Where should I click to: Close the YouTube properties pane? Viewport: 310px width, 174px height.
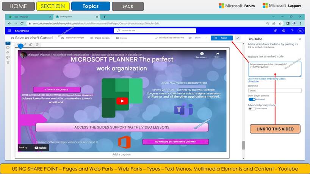pos(299,39)
